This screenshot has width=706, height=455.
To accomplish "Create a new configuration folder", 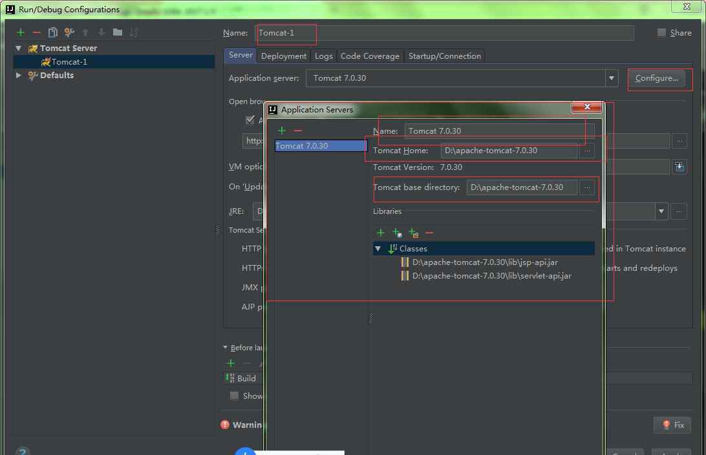I will click(118, 32).
